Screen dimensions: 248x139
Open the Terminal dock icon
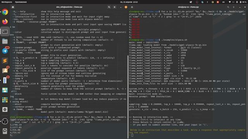click(x=5, y=32)
